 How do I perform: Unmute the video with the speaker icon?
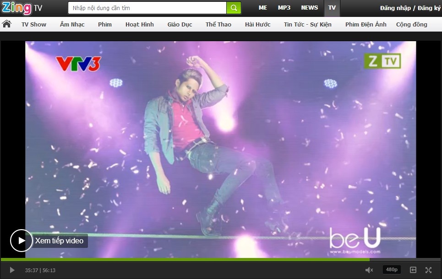tap(369, 270)
